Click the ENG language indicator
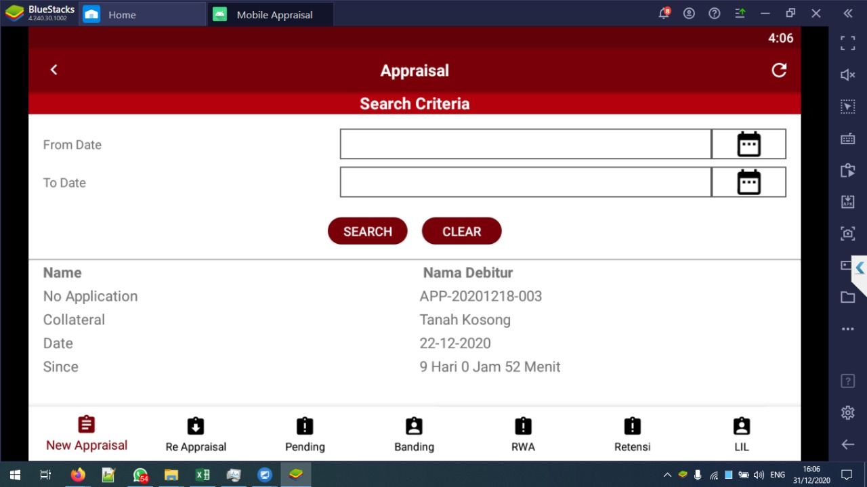This screenshot has width=867, height=487. pos(778,475)
